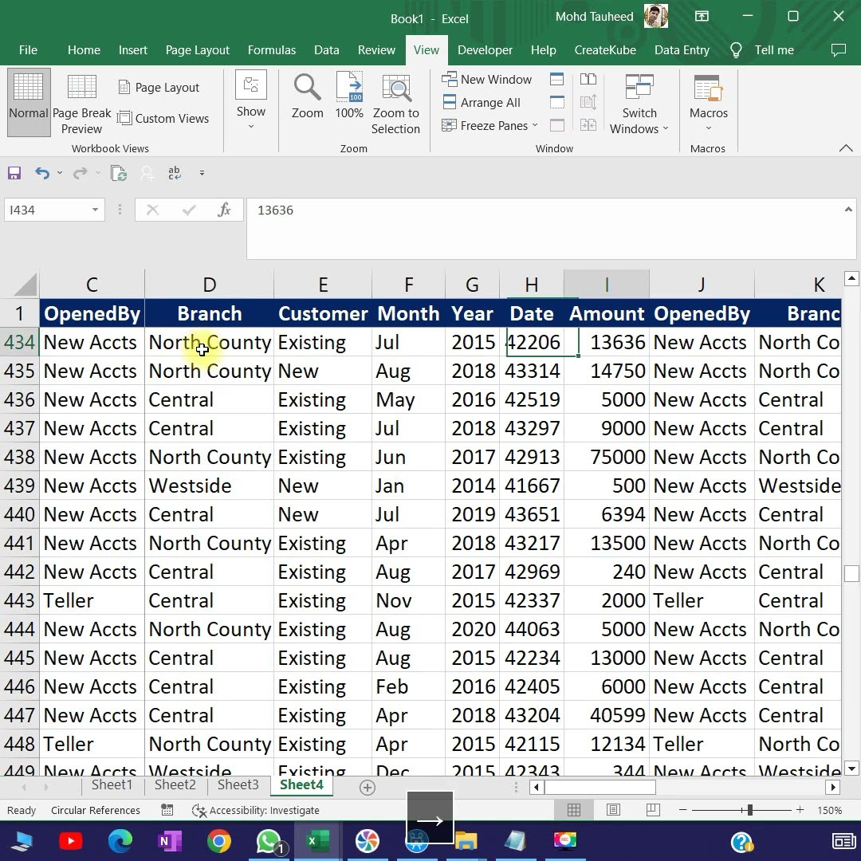
Task: Expand Switch Windows dropdown
Action: point(639,104)
